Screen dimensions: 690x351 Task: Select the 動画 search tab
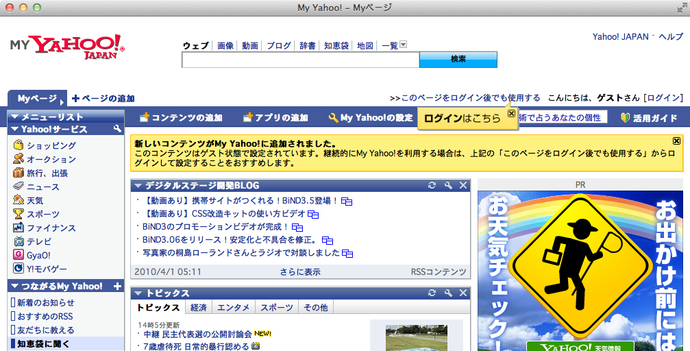pos(250,45)
